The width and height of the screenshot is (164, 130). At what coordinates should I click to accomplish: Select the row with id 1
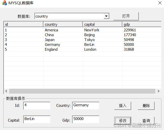pyautogui.click(x=83, y=30)
